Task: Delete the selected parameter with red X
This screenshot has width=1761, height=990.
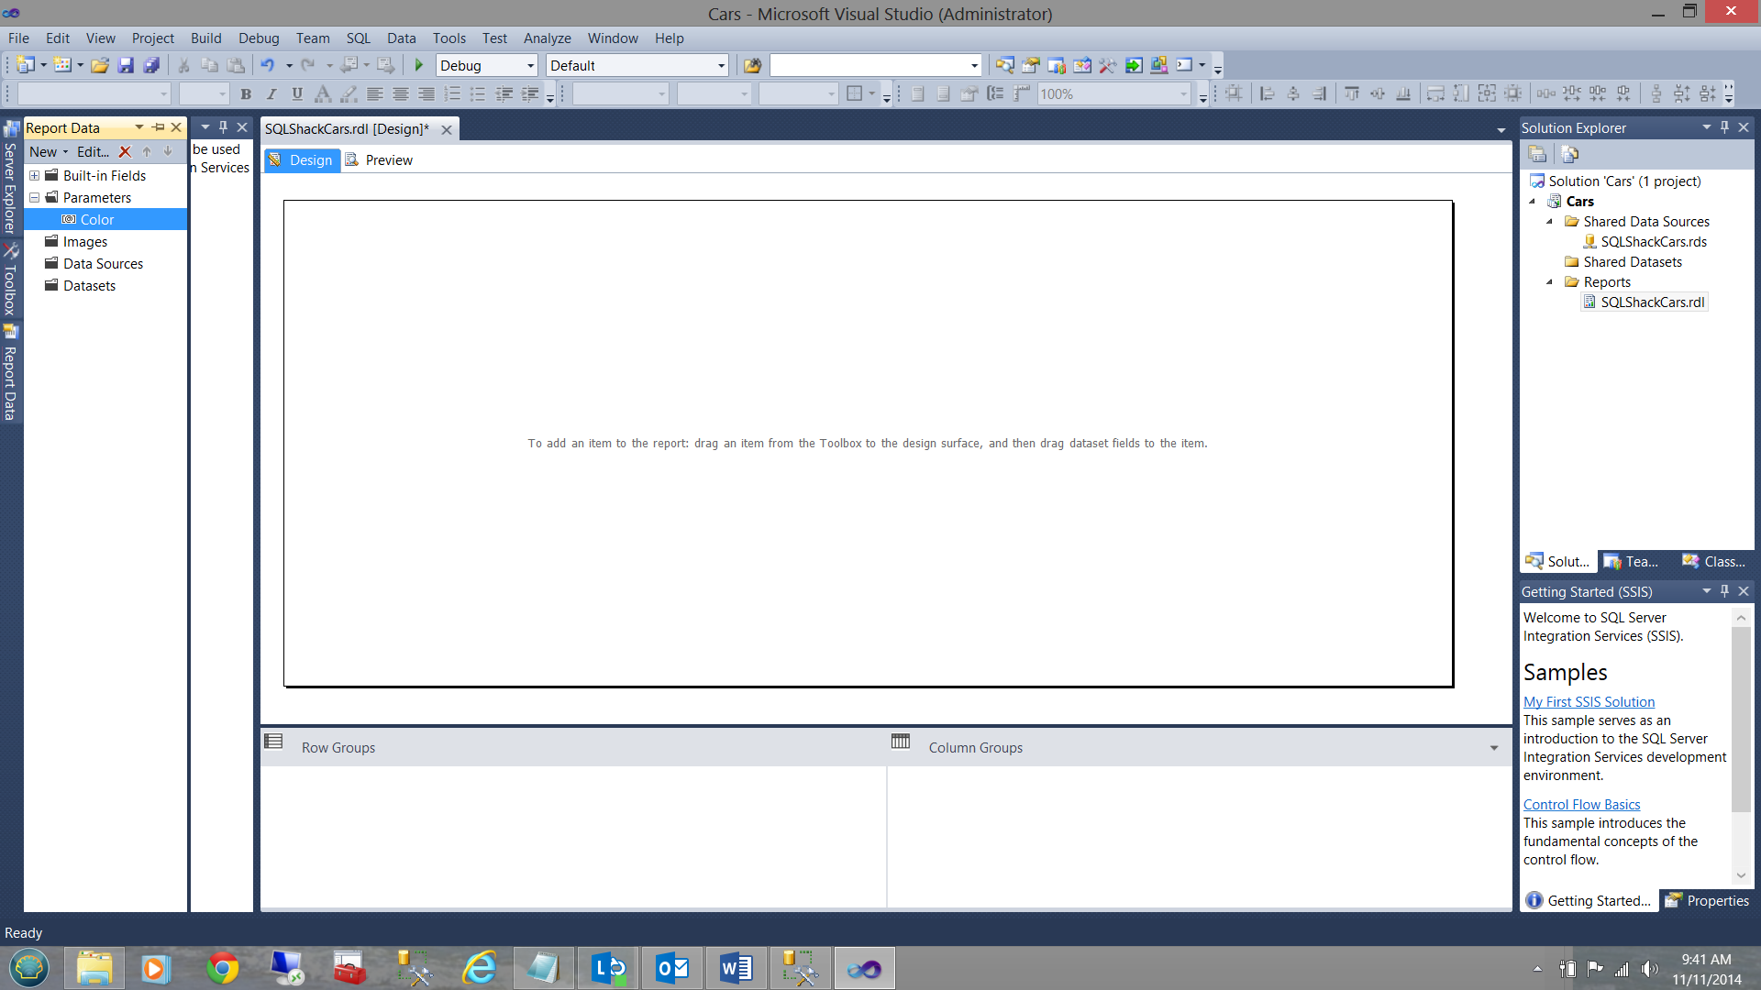Action: (126, 152)
